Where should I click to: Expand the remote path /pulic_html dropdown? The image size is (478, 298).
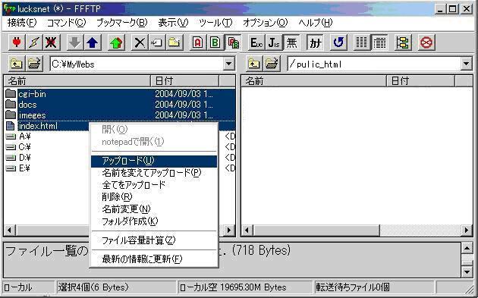coord(466,64)
